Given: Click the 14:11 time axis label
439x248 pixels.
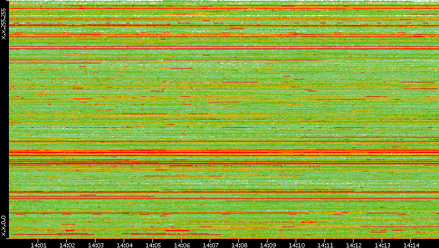Looking at the screenshot, I should (x=325, y=246).
